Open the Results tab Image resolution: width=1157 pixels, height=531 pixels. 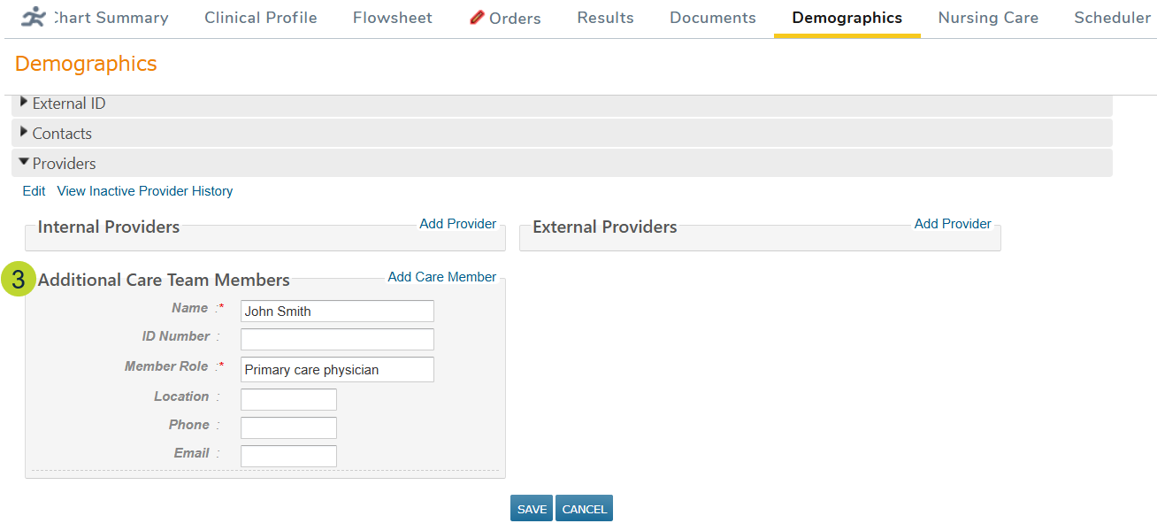[605, 18]
